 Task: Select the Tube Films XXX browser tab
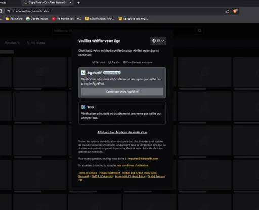coord(48,3)
